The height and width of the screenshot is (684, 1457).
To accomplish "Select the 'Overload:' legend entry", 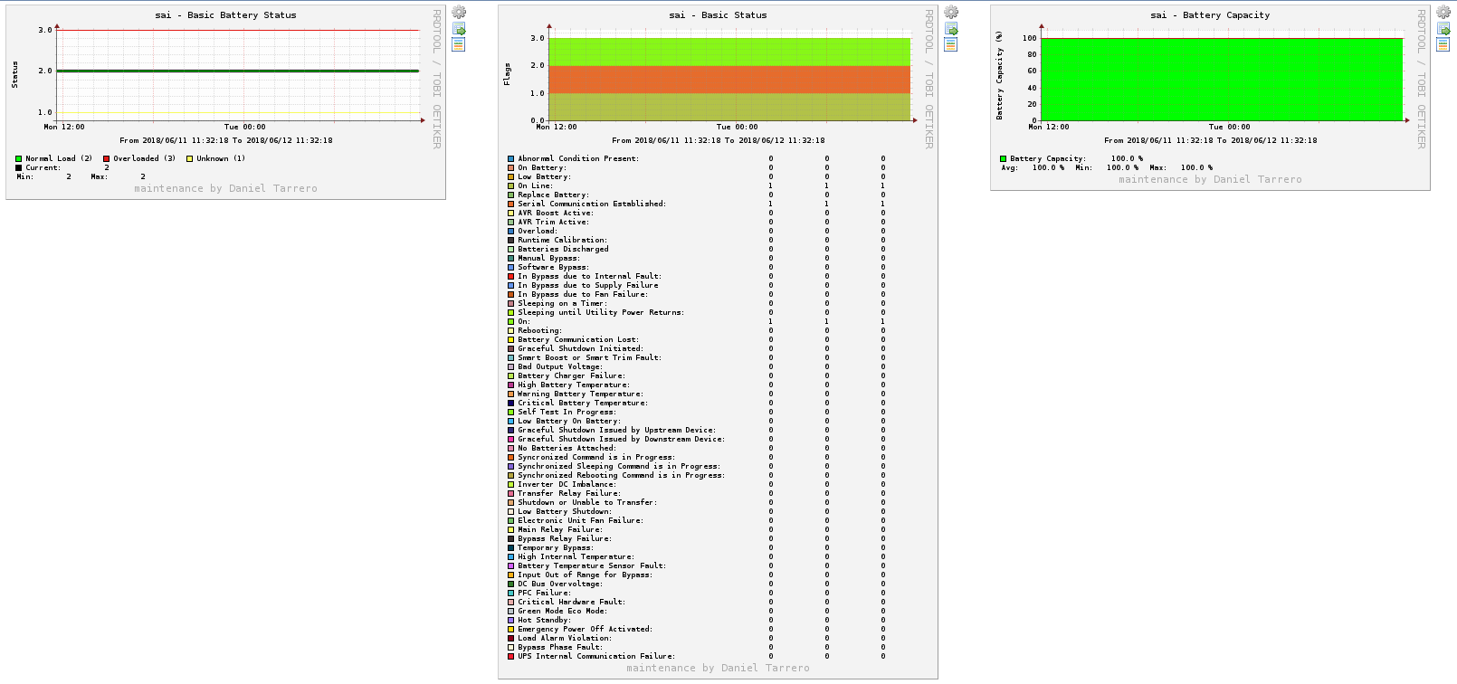I will (697, 231).
